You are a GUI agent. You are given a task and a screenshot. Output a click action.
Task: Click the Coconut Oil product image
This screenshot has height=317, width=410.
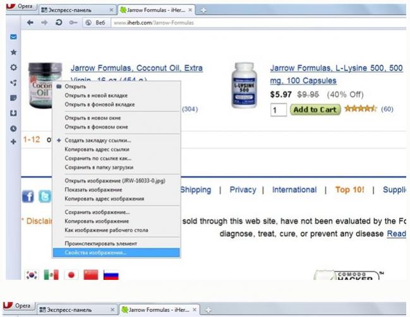[x=40, y=85]
